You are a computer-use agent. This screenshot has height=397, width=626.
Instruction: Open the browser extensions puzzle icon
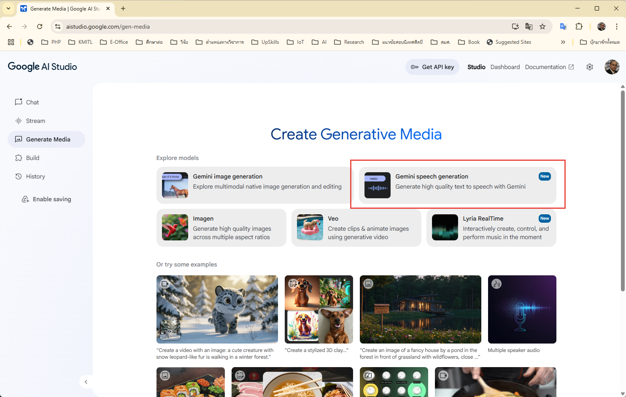click(x=579, y=27)
